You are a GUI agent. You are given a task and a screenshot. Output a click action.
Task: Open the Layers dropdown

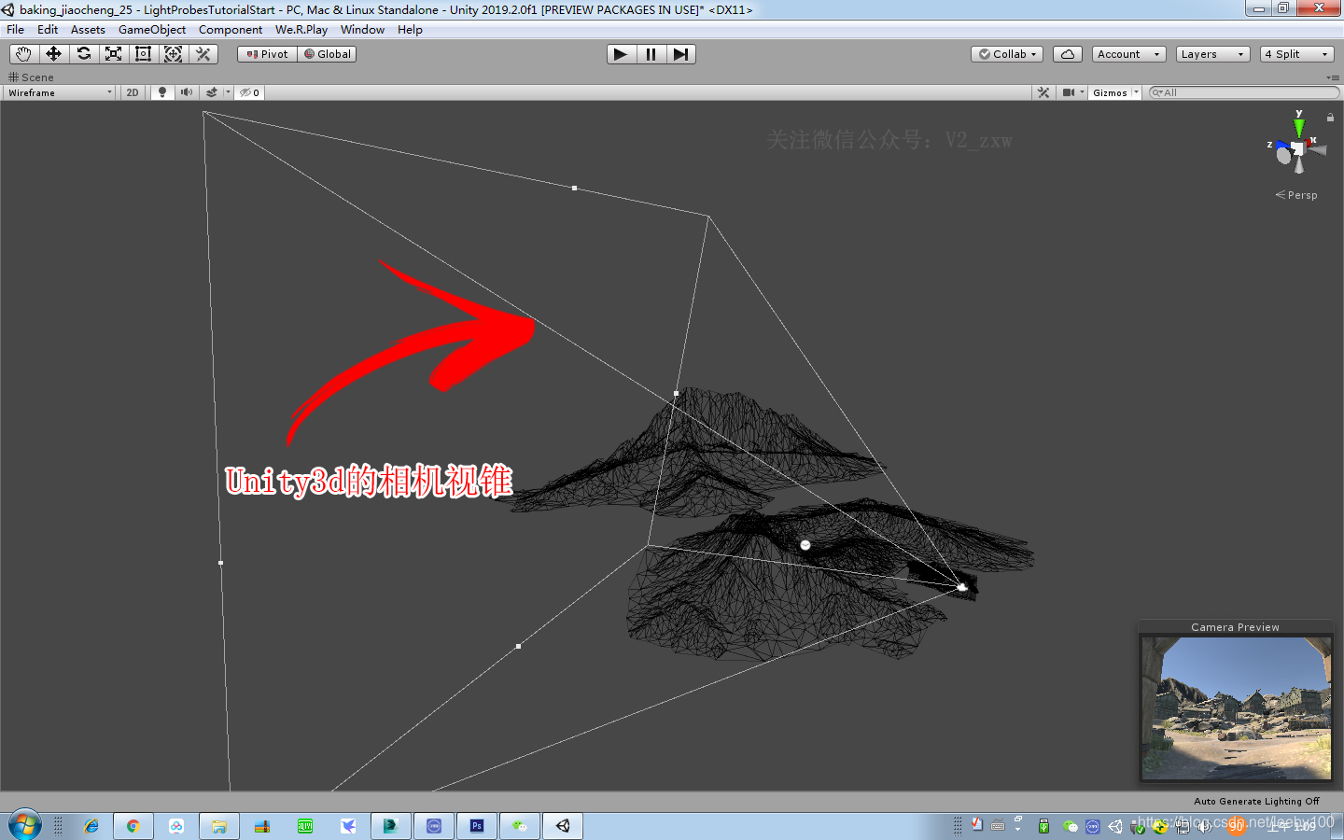point(1212,54)
